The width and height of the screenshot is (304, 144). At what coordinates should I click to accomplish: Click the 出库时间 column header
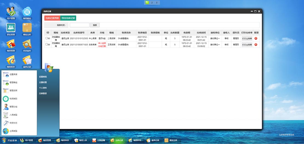pyautogui.click(x=201, y=33)
